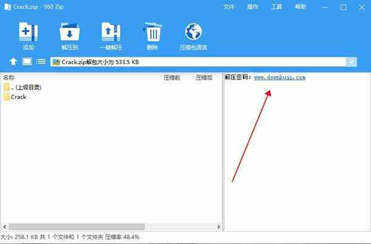Click the 360 Zip app icon in title bar
371x244 pixels.
pyautogui.click(x=7, y=7)
